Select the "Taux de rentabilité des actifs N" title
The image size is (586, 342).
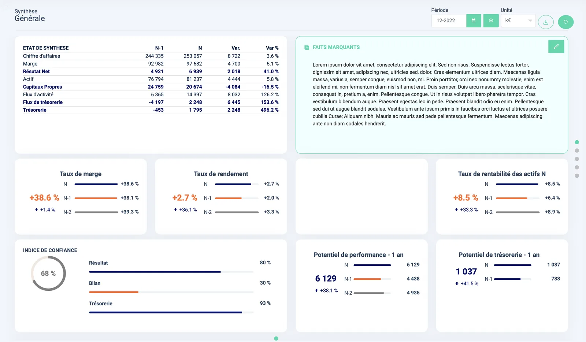(502, 174)
